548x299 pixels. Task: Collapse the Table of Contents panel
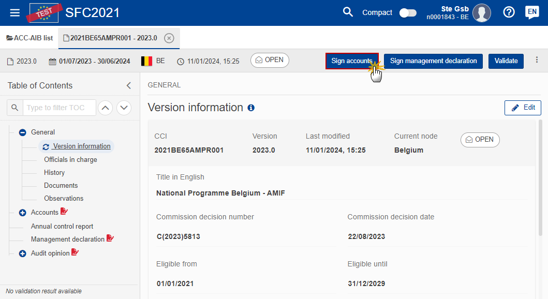pos(129,86)
